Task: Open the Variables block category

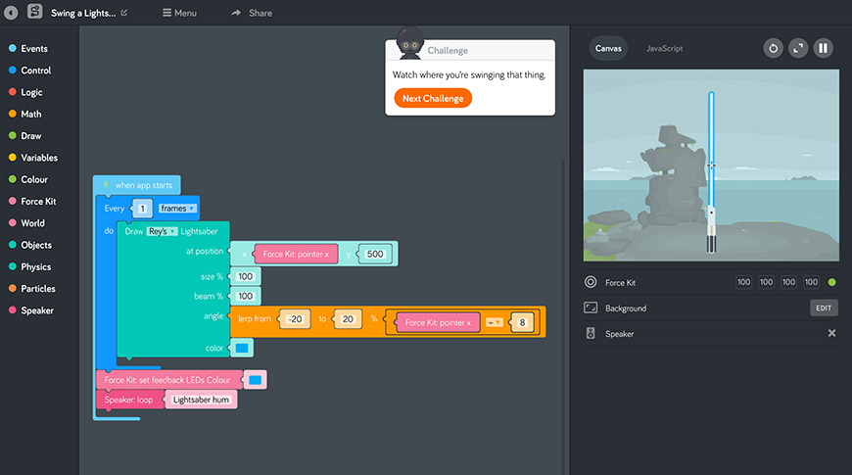Action: [33, 157]
